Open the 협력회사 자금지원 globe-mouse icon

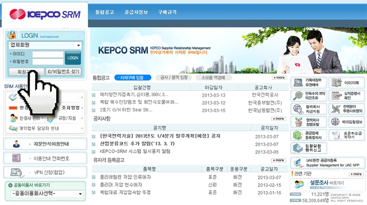(298, 109)
